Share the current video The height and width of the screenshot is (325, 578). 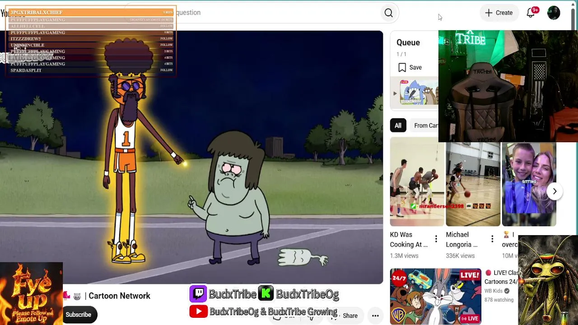[346, 316]
